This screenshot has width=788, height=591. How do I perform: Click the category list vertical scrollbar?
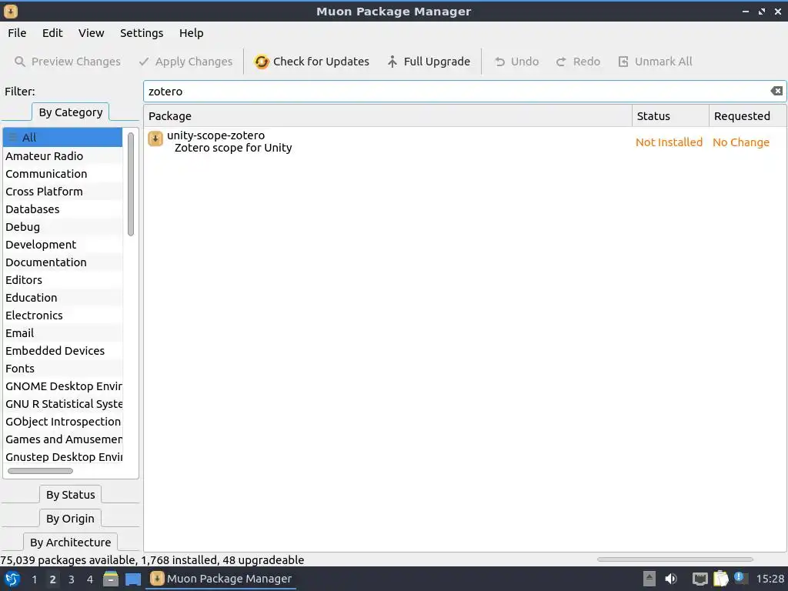pyautogui.click(x=131, y=184)
